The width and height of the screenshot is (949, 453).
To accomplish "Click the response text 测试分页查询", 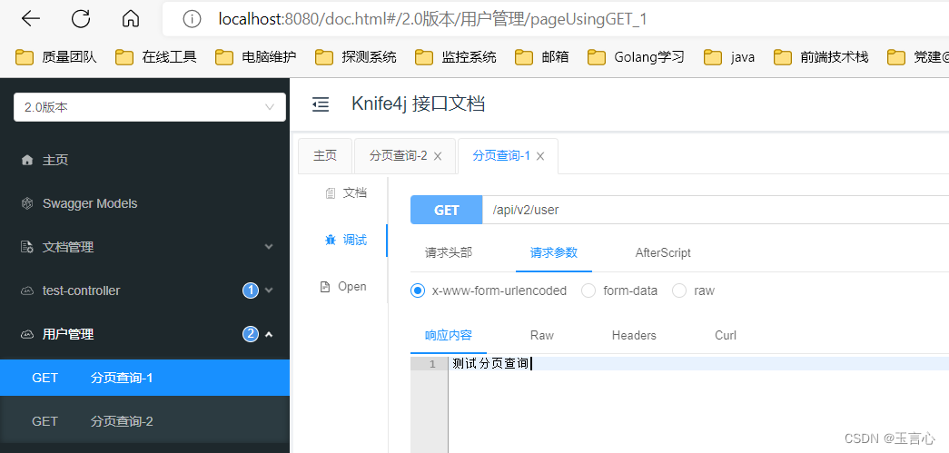I will (490, 363).
